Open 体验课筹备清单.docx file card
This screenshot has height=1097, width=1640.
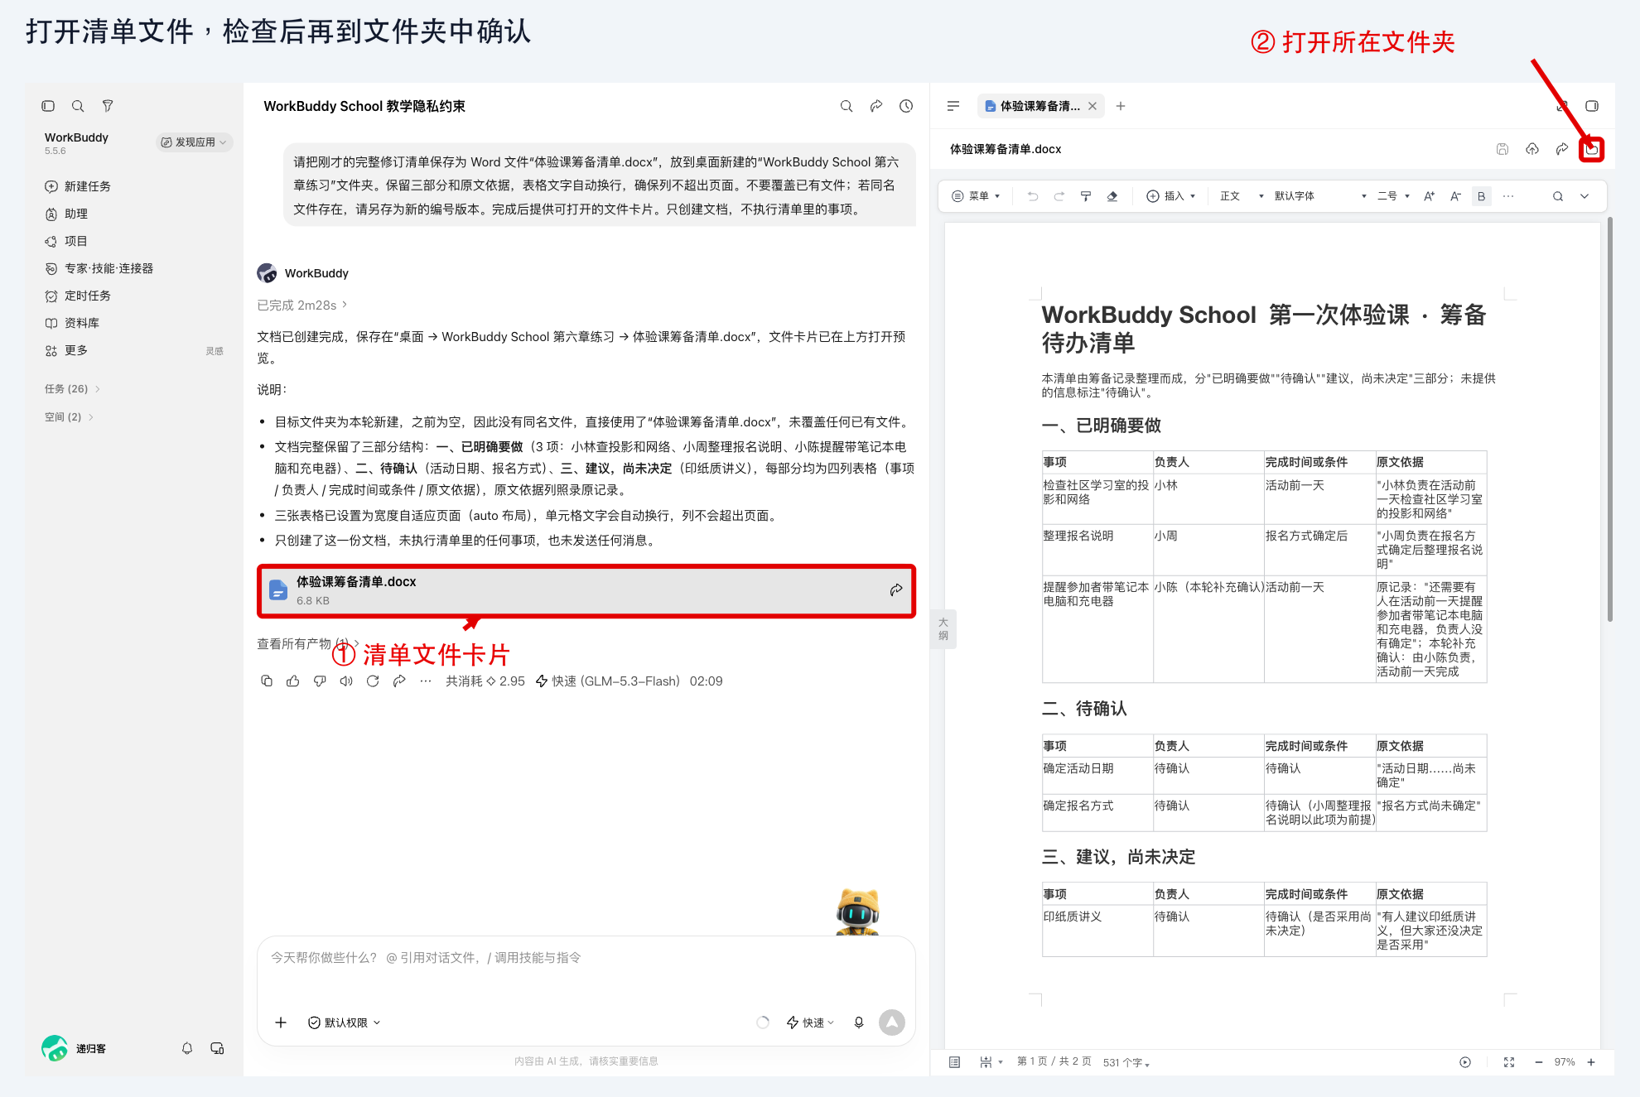(x=586, y=591)
